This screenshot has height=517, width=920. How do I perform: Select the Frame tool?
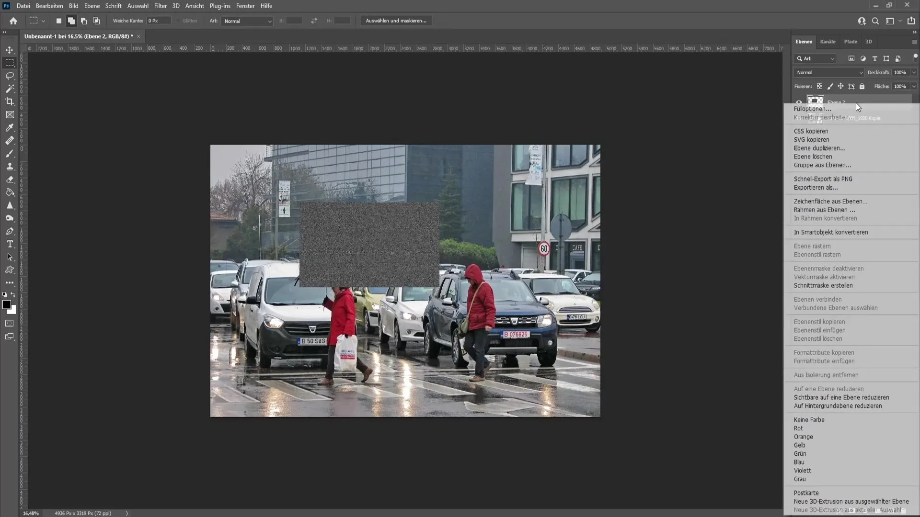pos(10,114)
